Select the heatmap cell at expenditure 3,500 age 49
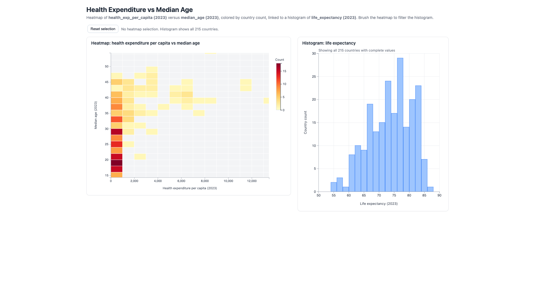 pos(152,69)
